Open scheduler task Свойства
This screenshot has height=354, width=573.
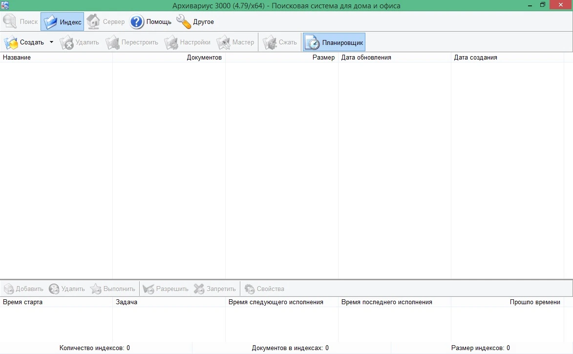264,289
